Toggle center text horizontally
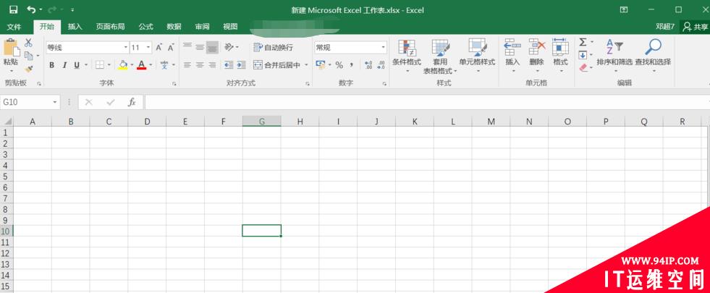This screenshot has width=710, height=293. click(x=200, y=65)
